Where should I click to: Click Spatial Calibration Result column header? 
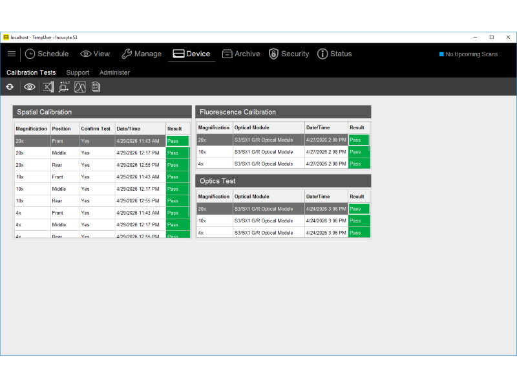[178, 129]
